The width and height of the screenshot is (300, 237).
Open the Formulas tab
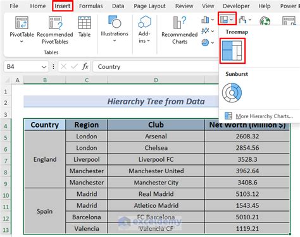tap(91, 6)
